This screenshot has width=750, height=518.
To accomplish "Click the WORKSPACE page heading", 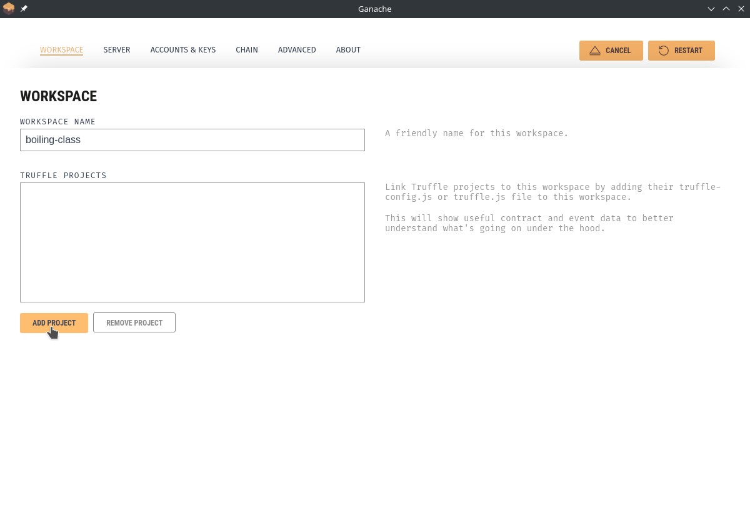I will tap(59, 96).
